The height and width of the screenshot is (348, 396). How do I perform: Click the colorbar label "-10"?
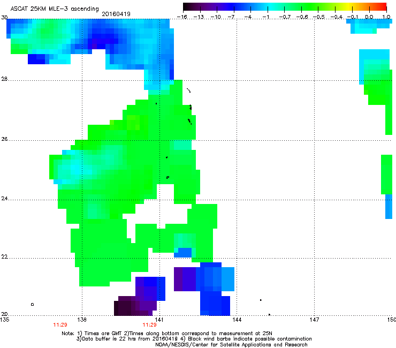point(216,17)
